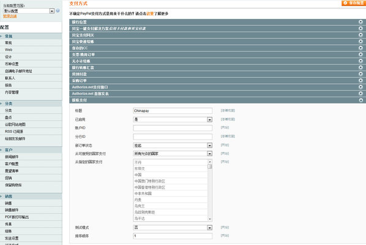Image resolution: width=366 pixels, height=245 pixels.
Task: Expand the 采购订单 section arrow icon
Action: click(360, 80)
